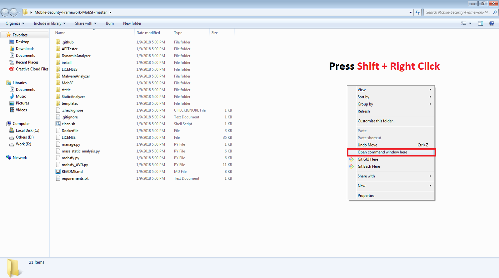Click the Mobile-Security-Framework-MobSF-master address path
Viewport: 499px width, 278px height.
pos(71,12)
